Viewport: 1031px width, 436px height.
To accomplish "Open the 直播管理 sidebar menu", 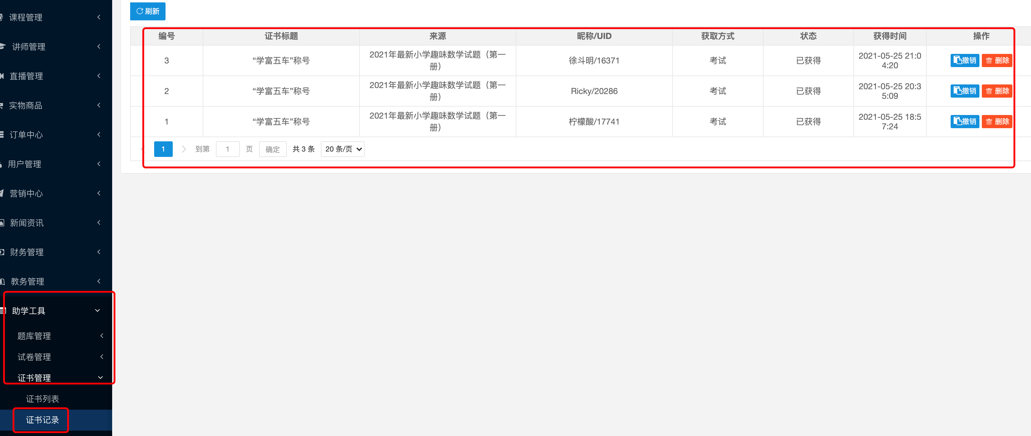I will click(x=56, y=76).
